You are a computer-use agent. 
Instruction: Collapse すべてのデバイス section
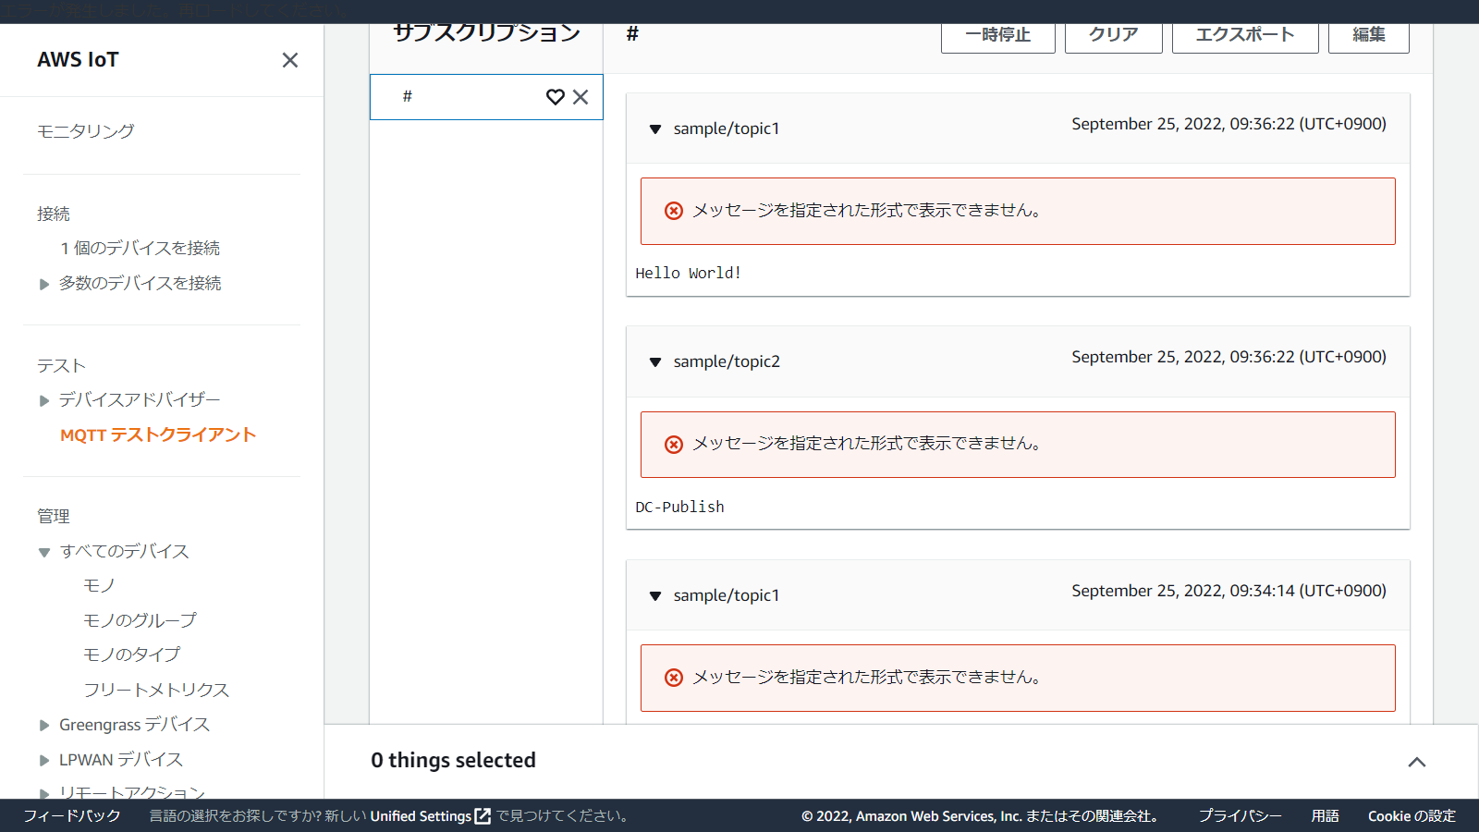point(44,553)
